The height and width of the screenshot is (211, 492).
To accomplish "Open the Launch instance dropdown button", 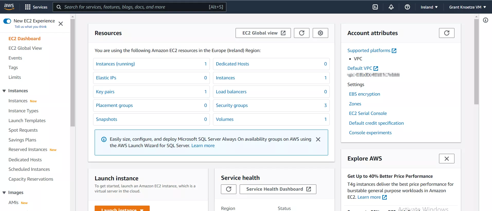I will (x=122, y=208).
